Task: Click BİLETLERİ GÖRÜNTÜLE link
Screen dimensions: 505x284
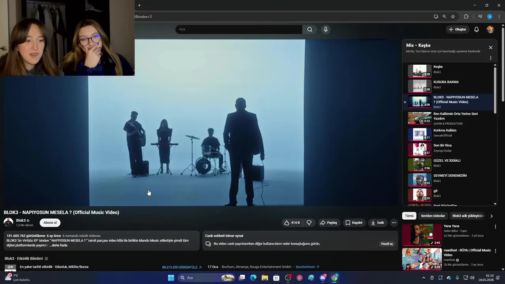Action: pyautogui.click(x=182, y=267)
